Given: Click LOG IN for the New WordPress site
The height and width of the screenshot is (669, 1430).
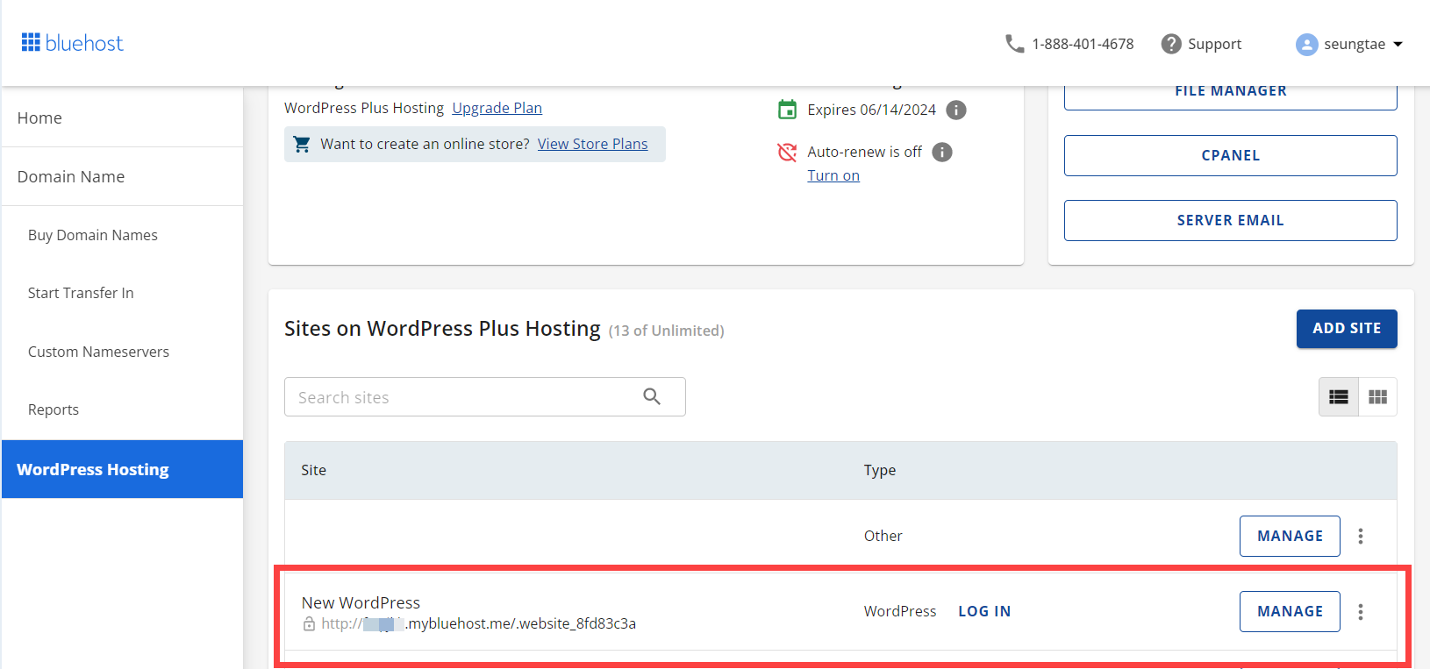Looking at the screenshot, I should tap(984, 611).
